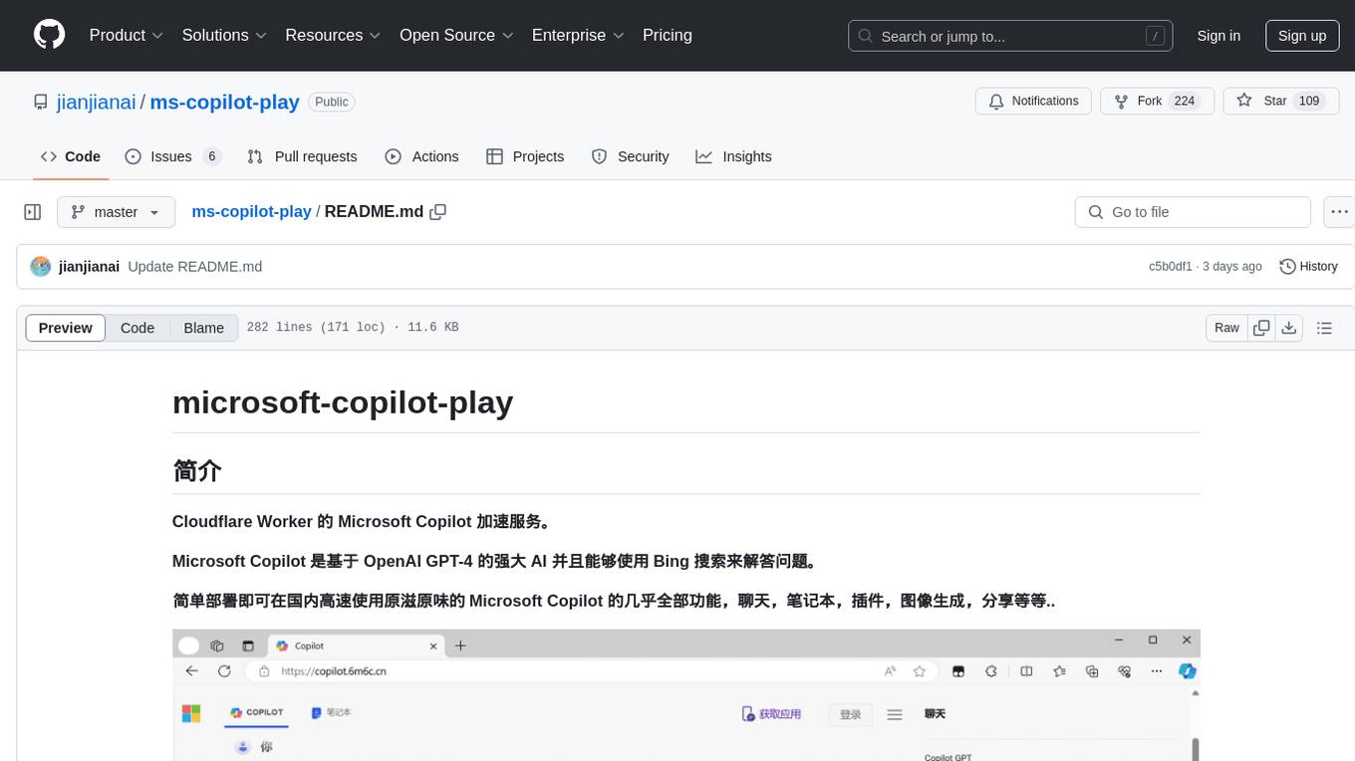The width and height of the screenshot is (1355, 761).
Task: Click the Public visibility label
Action: coord(332,102)
